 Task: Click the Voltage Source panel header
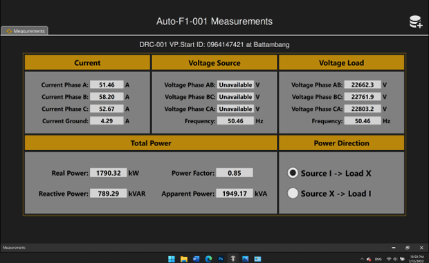click(x=214, y=63)
